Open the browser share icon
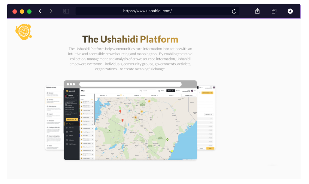Viewport: 309px width, 184px height. click(x=257, y=11)
